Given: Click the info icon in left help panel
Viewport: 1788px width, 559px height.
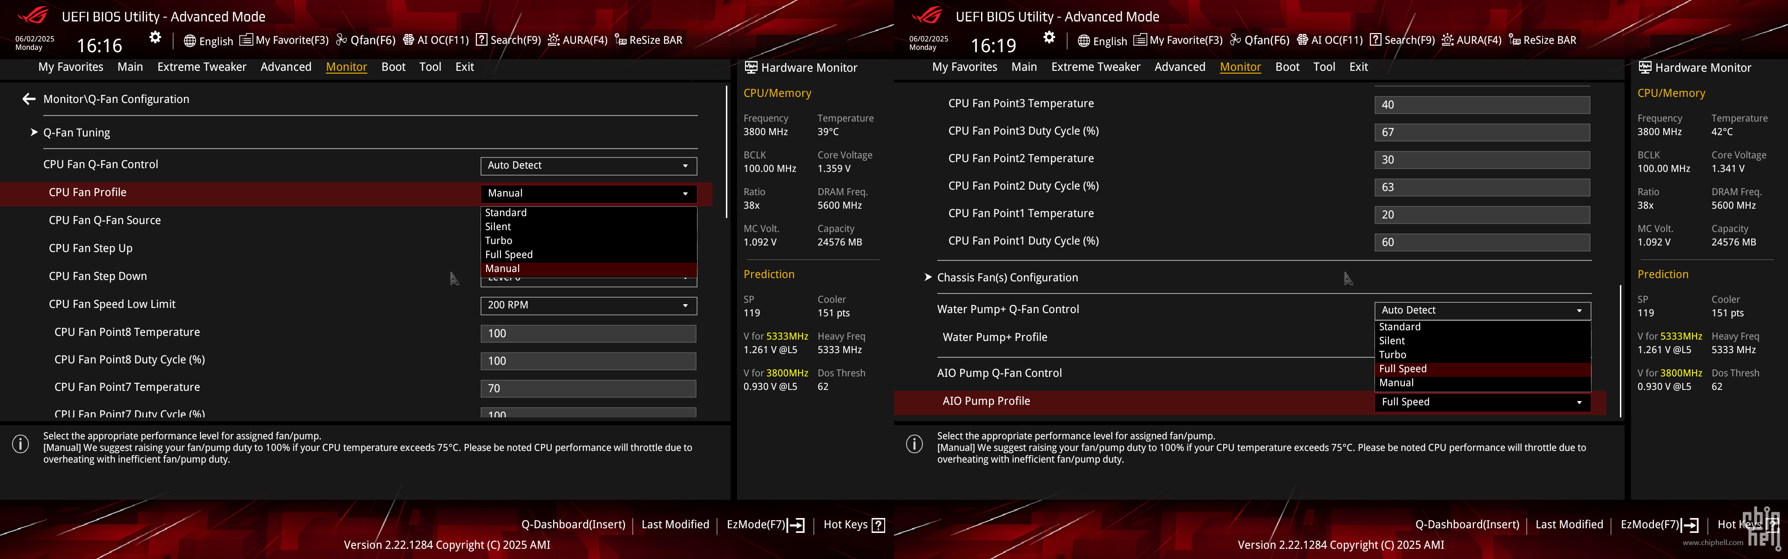Looking at the screenshot, I should pyautogui.click(x=21, y=444).
